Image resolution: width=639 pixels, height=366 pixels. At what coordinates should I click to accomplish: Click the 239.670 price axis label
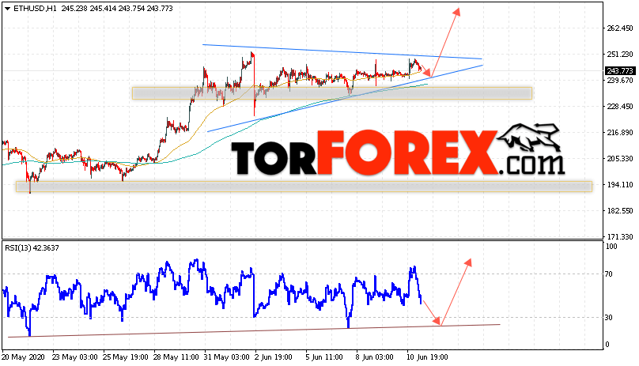pyautogui.click(x=620, y=81)
